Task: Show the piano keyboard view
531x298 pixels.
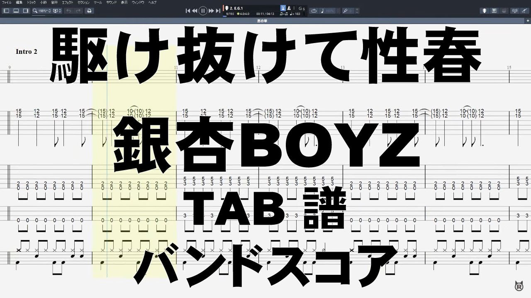Action: point(494,11)
